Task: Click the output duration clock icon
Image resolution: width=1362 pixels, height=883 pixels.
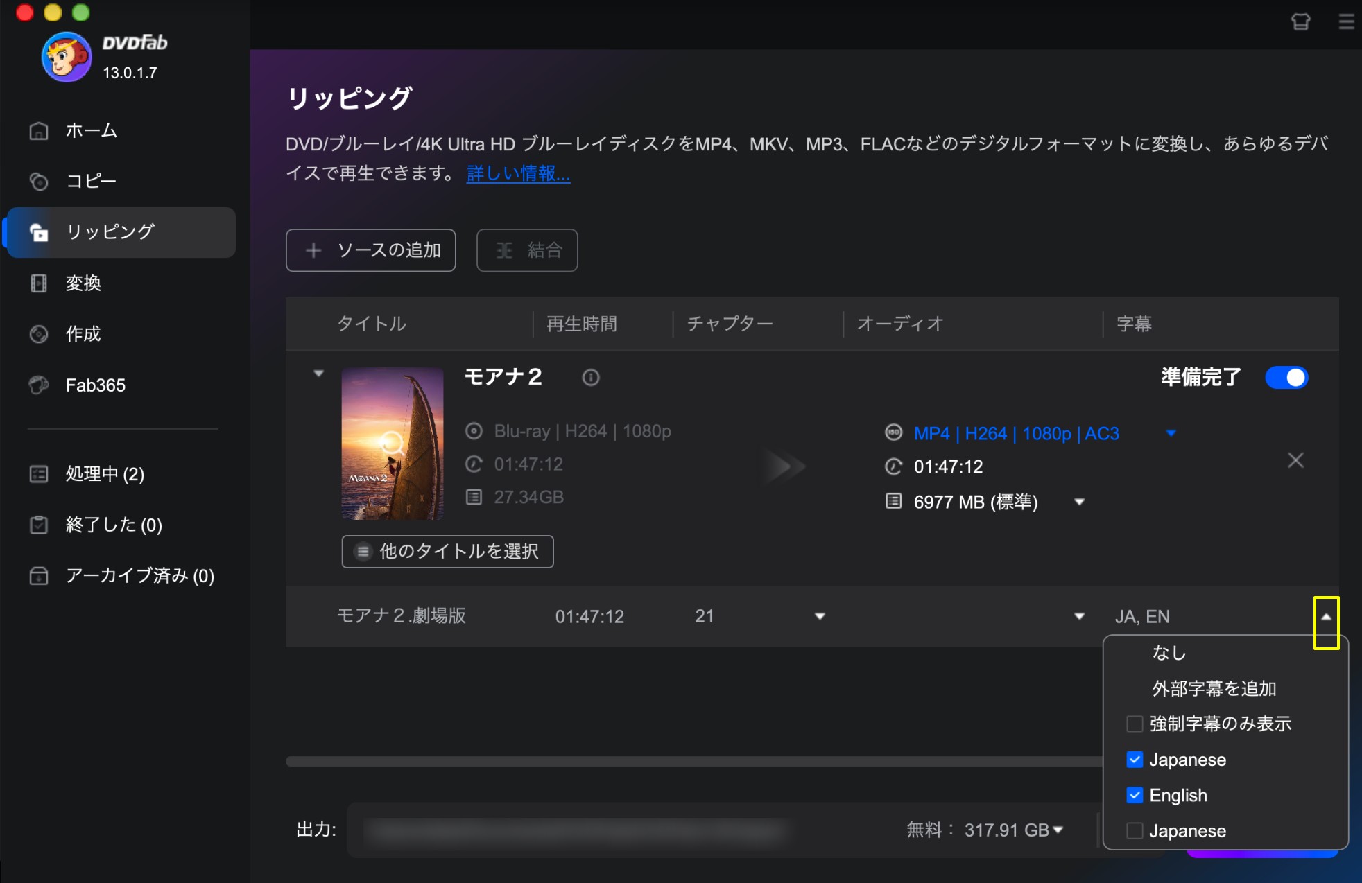Action: [x=894, y=466]
